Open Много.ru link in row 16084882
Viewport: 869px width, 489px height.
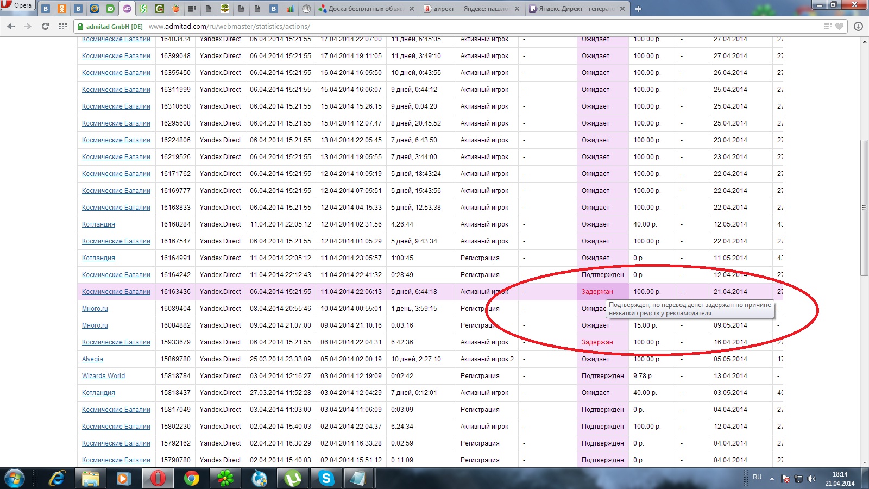click(95, 325)
